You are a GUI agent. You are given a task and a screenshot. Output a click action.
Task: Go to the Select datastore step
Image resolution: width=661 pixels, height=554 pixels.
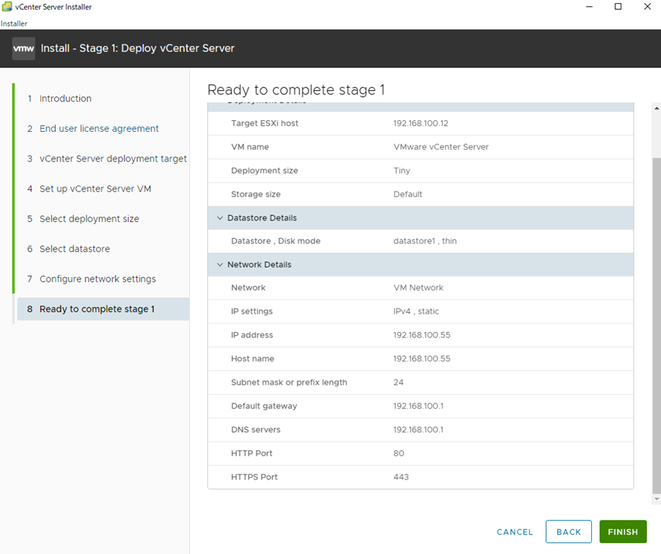tap(74, 249)
